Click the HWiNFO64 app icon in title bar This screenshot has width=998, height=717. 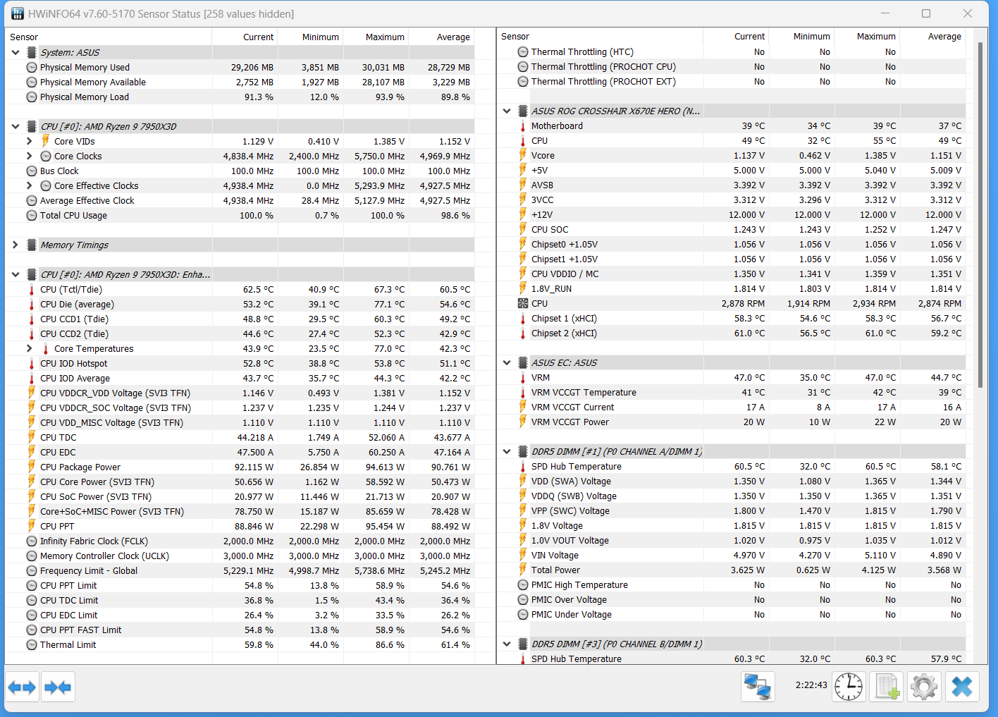point(18,13)
